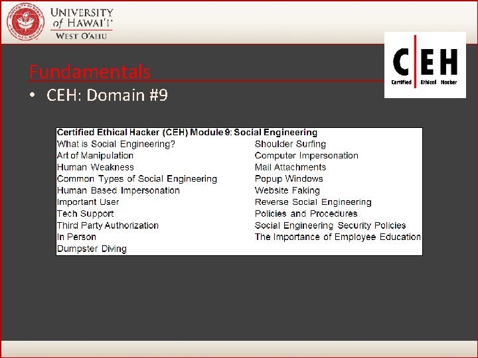Click the Important User entry

point(88,202)
